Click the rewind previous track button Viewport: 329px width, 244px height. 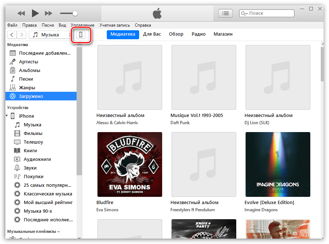click(21, 13)
